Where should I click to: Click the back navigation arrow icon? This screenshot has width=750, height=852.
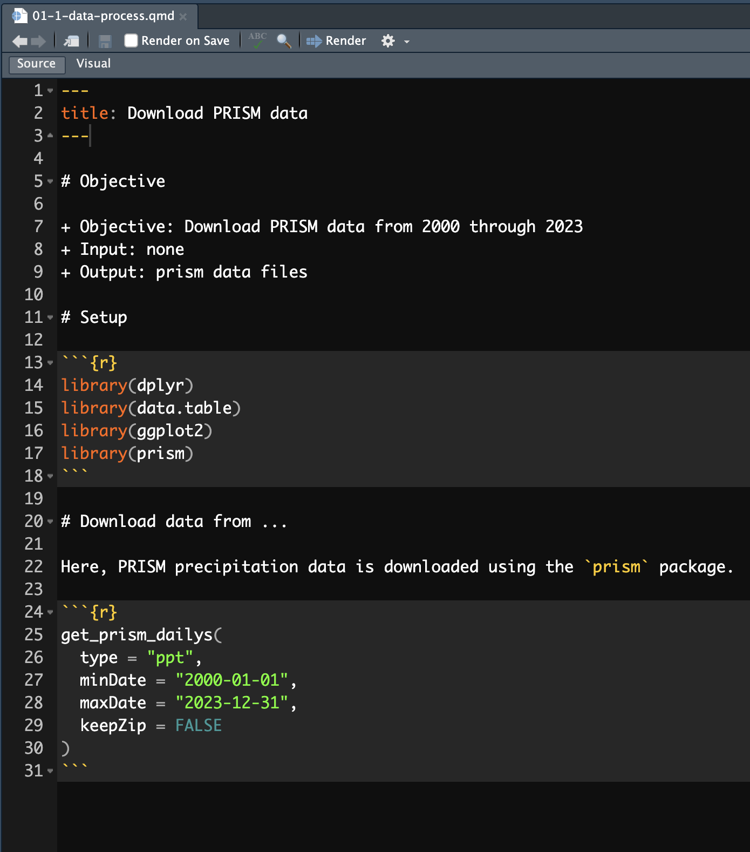pos(19,41)
